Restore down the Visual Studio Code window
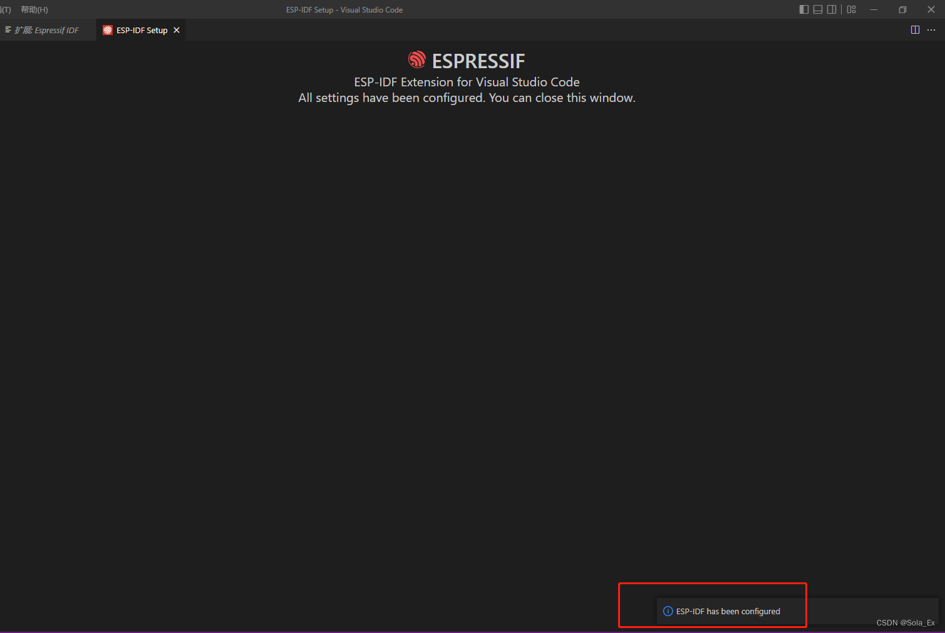This screenshot has height=633, width=945. pos(902,9)
